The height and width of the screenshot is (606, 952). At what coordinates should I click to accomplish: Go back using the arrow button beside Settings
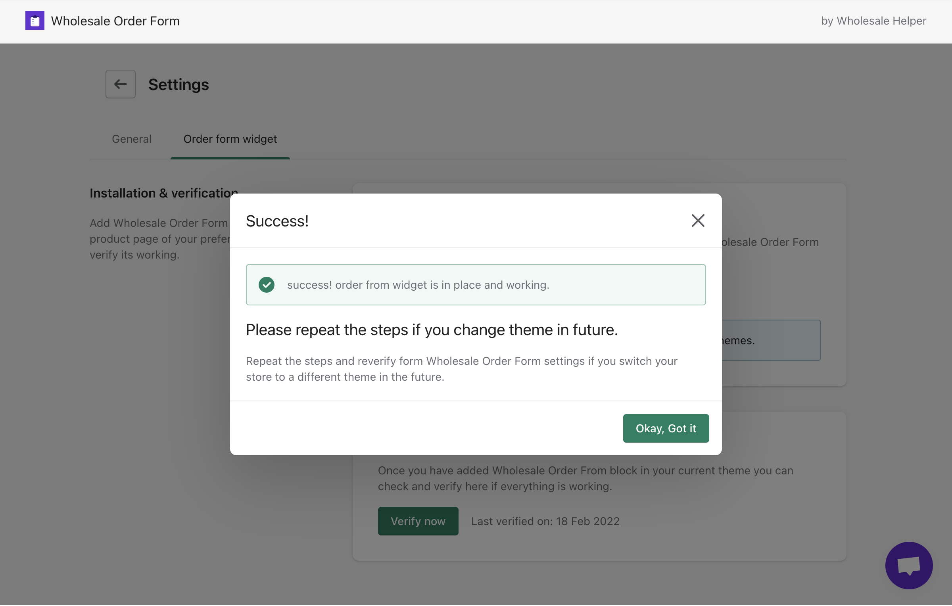pos(121,84)
